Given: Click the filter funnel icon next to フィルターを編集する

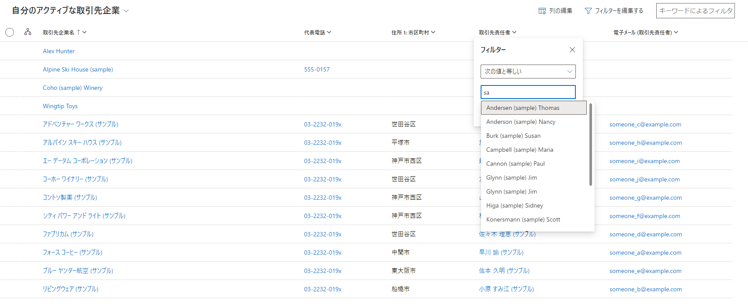Looking at the screenshot, I should tap(588, 11).
